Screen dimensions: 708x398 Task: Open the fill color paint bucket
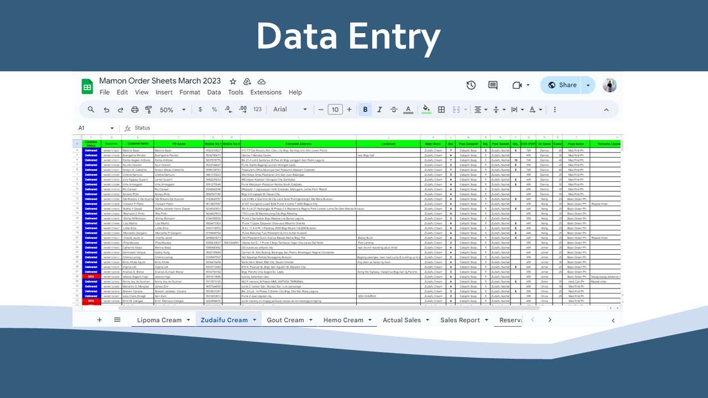pyautogui.click(x=426, y=109)
